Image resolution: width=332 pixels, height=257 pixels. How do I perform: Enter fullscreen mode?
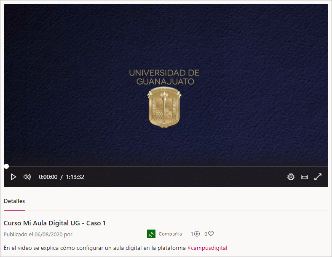318,177
